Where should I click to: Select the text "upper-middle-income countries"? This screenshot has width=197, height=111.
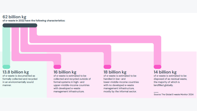(71, 85)
